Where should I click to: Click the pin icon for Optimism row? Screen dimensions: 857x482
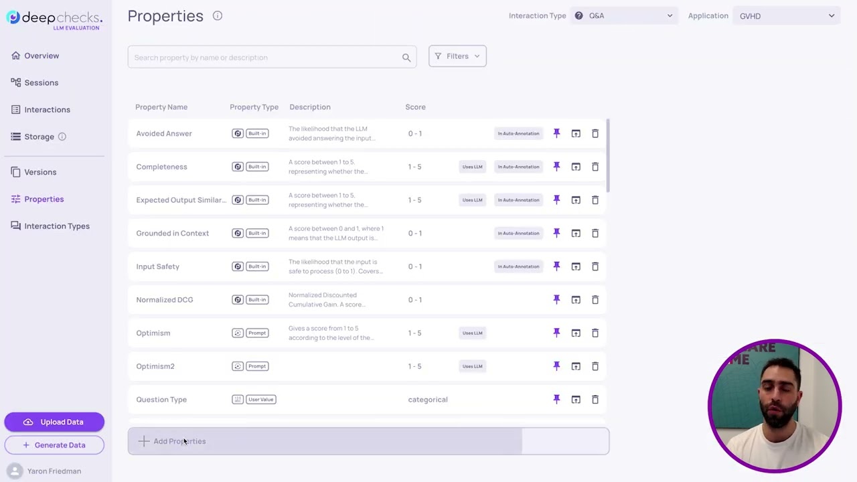556,333
